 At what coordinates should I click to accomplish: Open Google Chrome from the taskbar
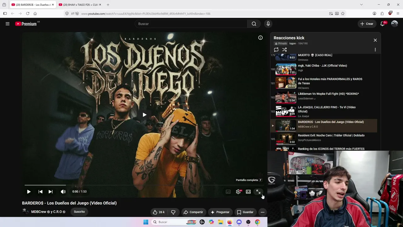click(258, 222)
